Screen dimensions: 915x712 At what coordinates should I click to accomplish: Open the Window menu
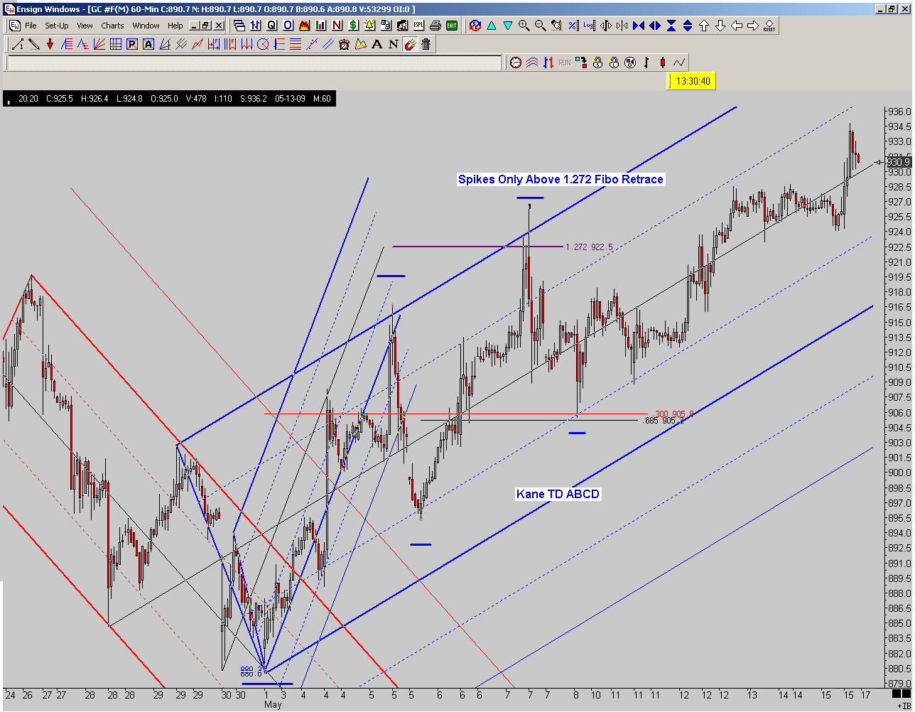pyautogui.click(x=146, y=26)
